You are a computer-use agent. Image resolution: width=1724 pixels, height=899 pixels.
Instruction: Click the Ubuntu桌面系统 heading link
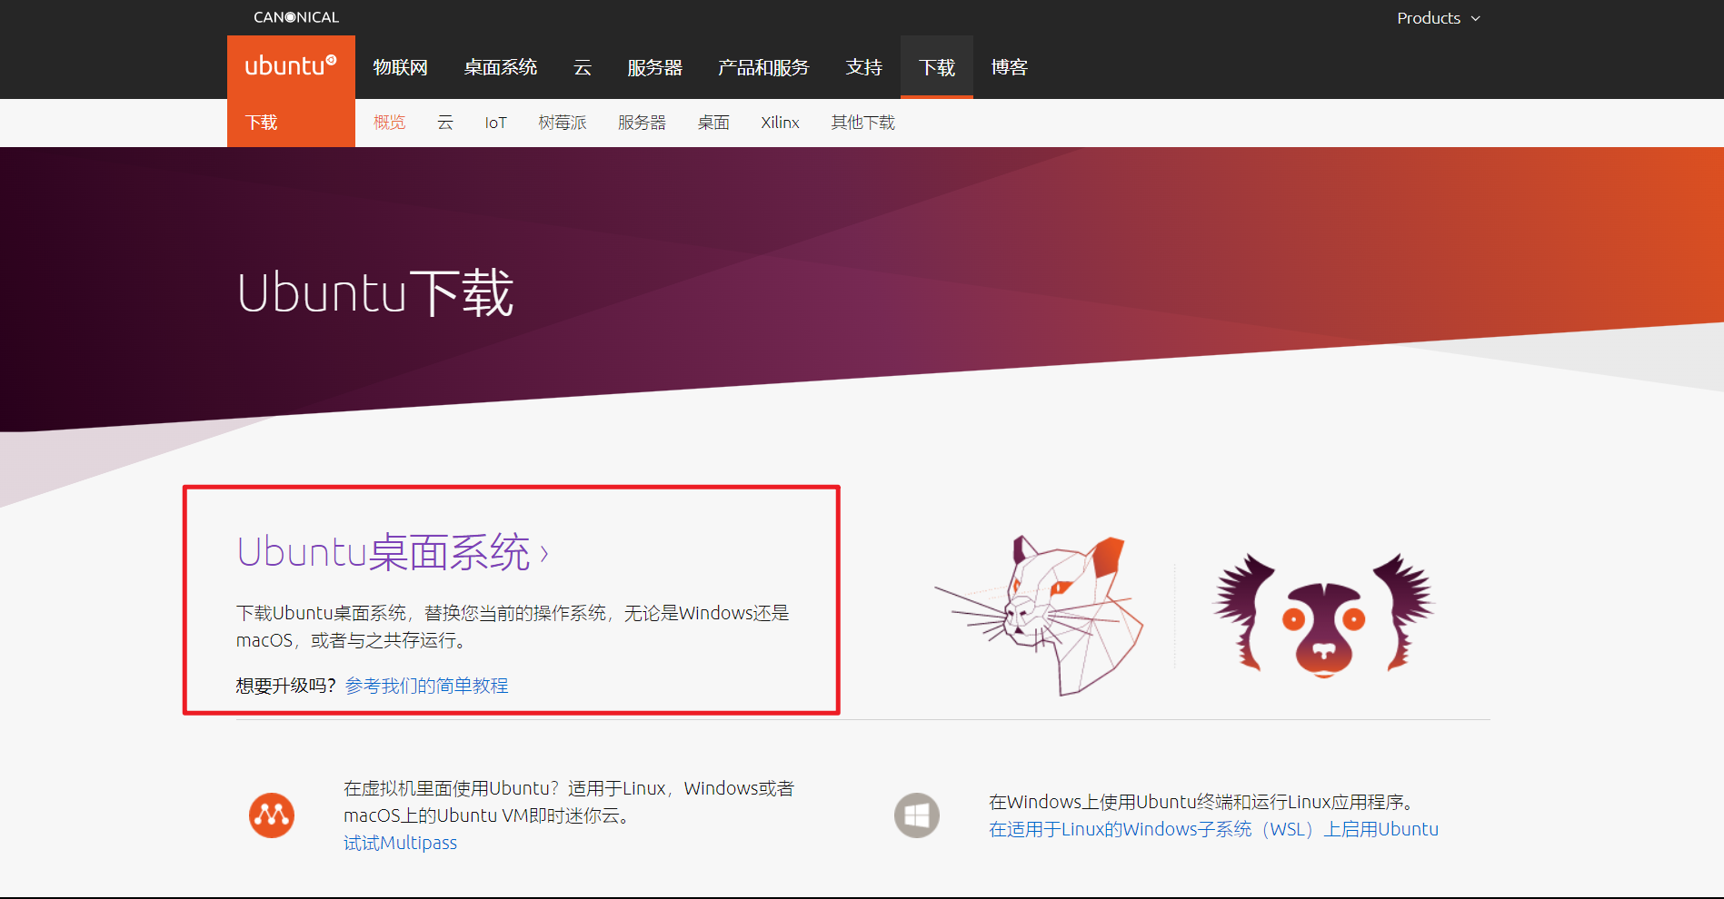[384, 551]
